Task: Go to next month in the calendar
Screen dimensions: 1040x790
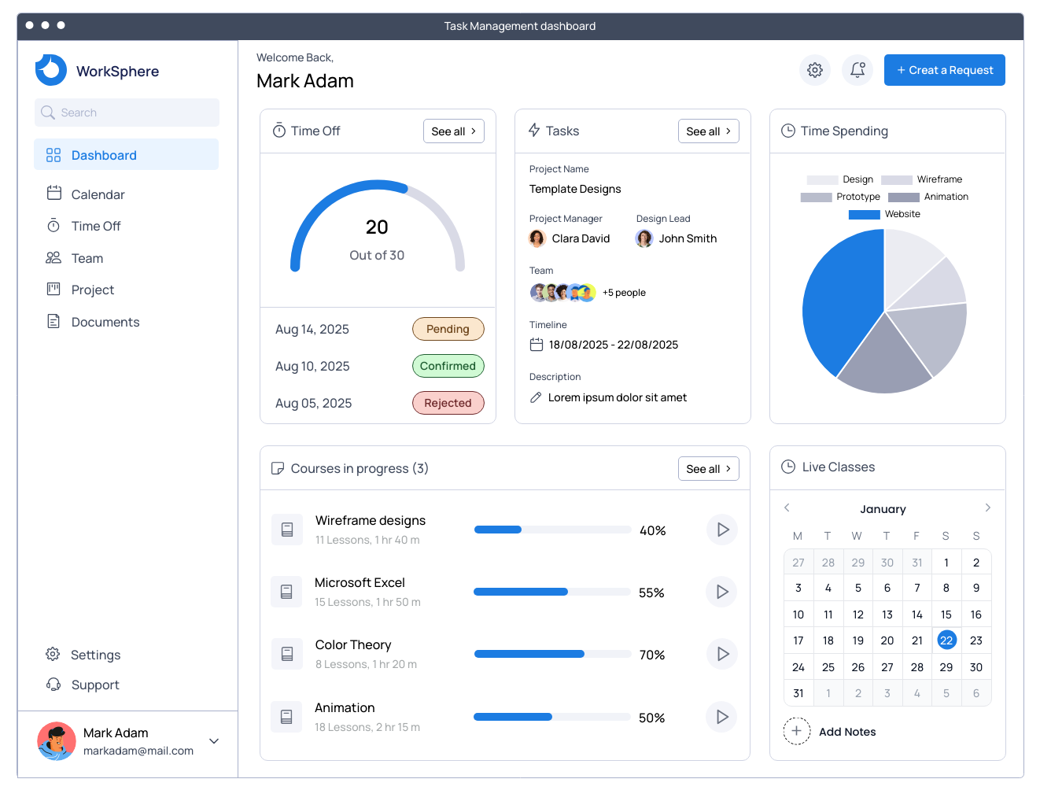Action: pos(988,508)
